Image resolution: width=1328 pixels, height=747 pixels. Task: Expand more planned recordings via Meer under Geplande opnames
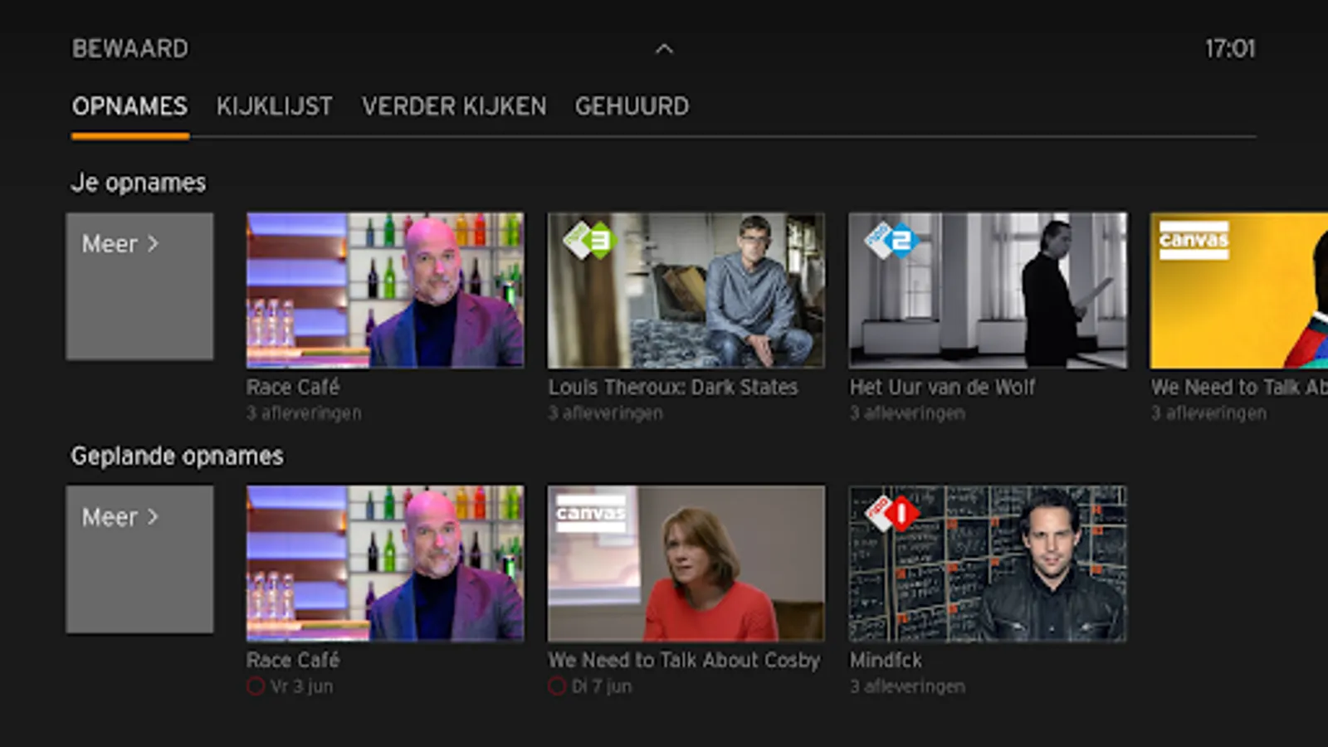(x=139, y=559)
